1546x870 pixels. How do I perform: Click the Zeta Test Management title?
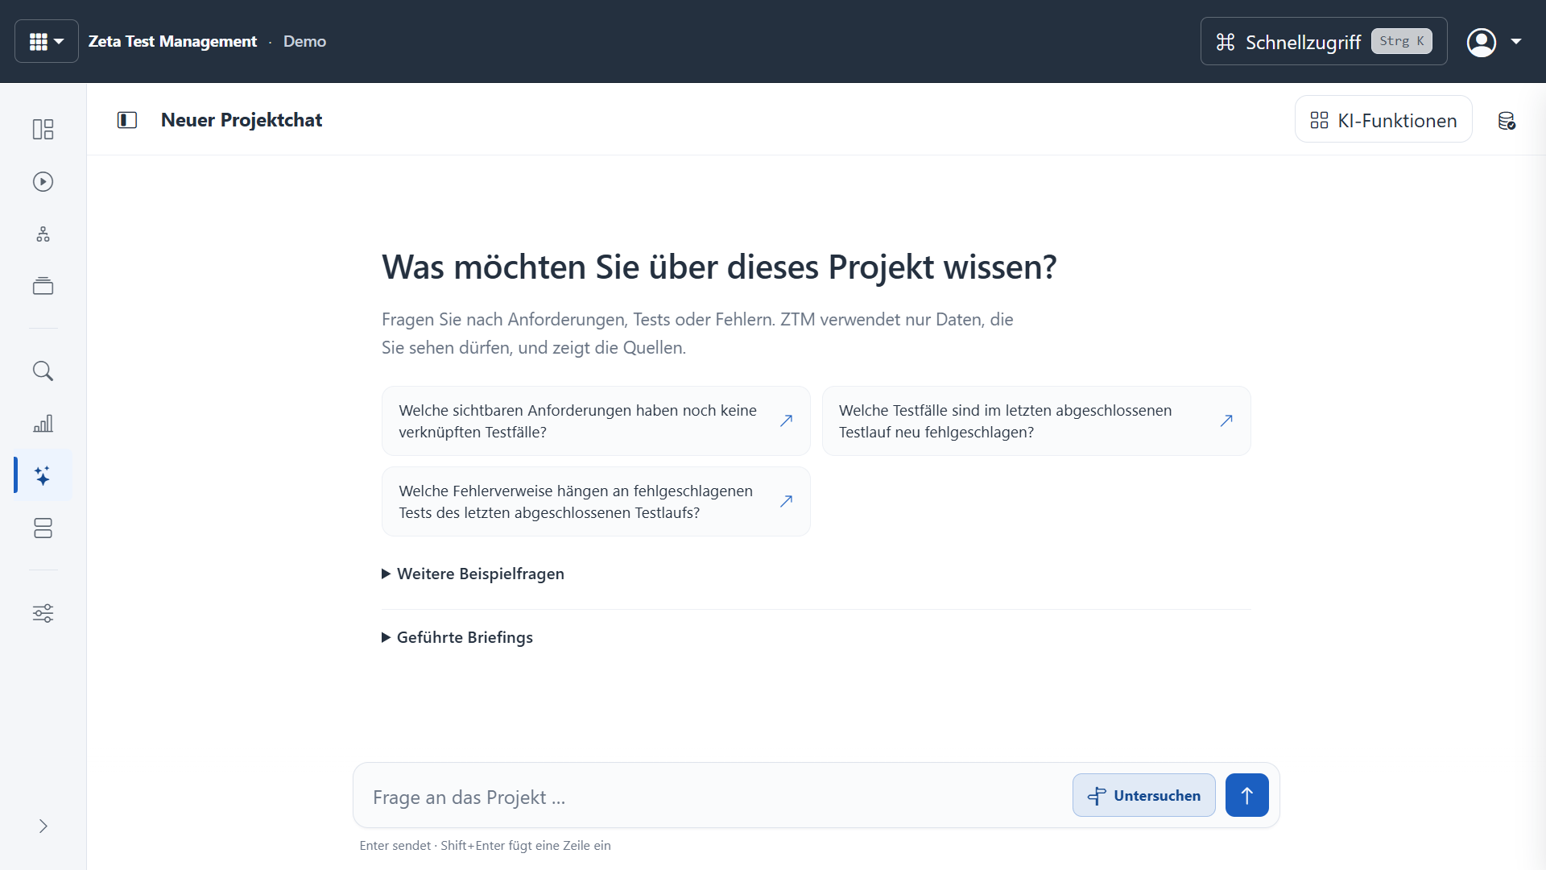tap(172, 42)
